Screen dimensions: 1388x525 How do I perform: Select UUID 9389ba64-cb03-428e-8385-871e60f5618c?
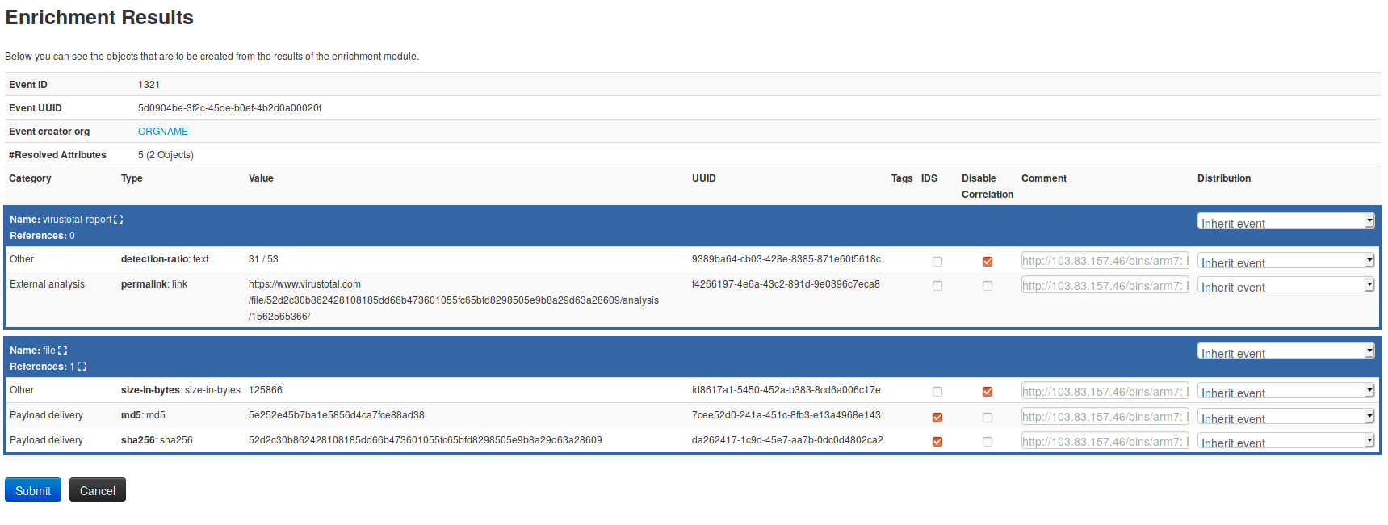[x=786, y=259]
